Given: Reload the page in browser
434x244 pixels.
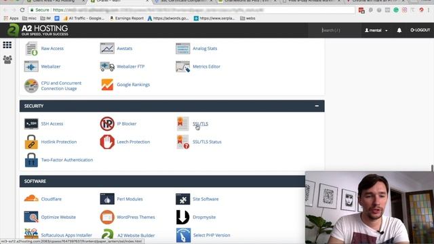Looking at the screenshot, I should coord(22,10).
